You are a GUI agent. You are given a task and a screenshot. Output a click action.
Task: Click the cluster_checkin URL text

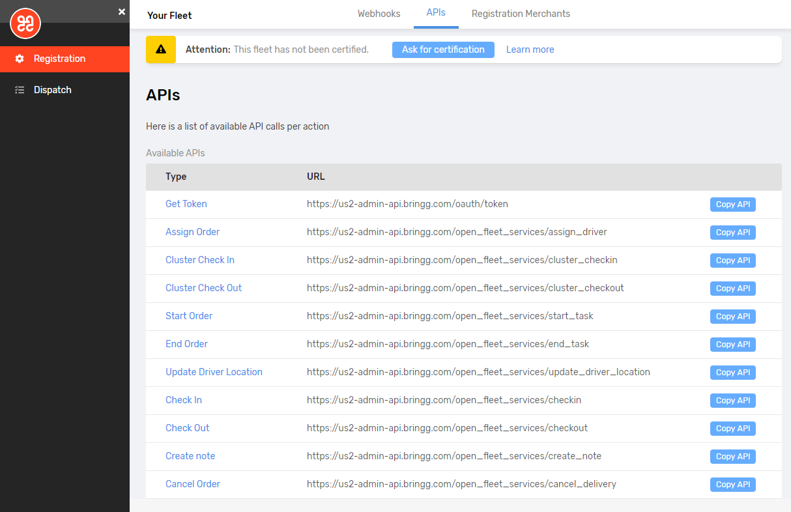(x=462, y=260)
